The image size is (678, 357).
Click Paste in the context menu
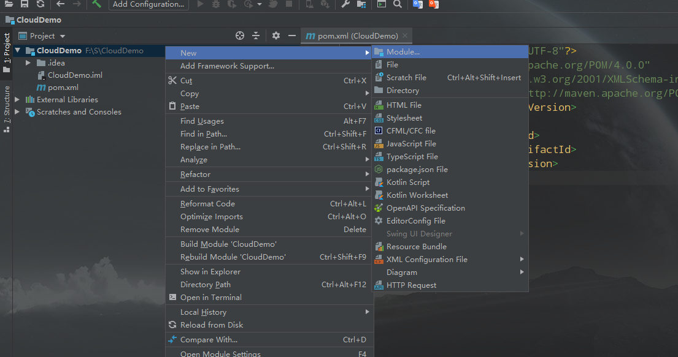[x=269, y=107]
